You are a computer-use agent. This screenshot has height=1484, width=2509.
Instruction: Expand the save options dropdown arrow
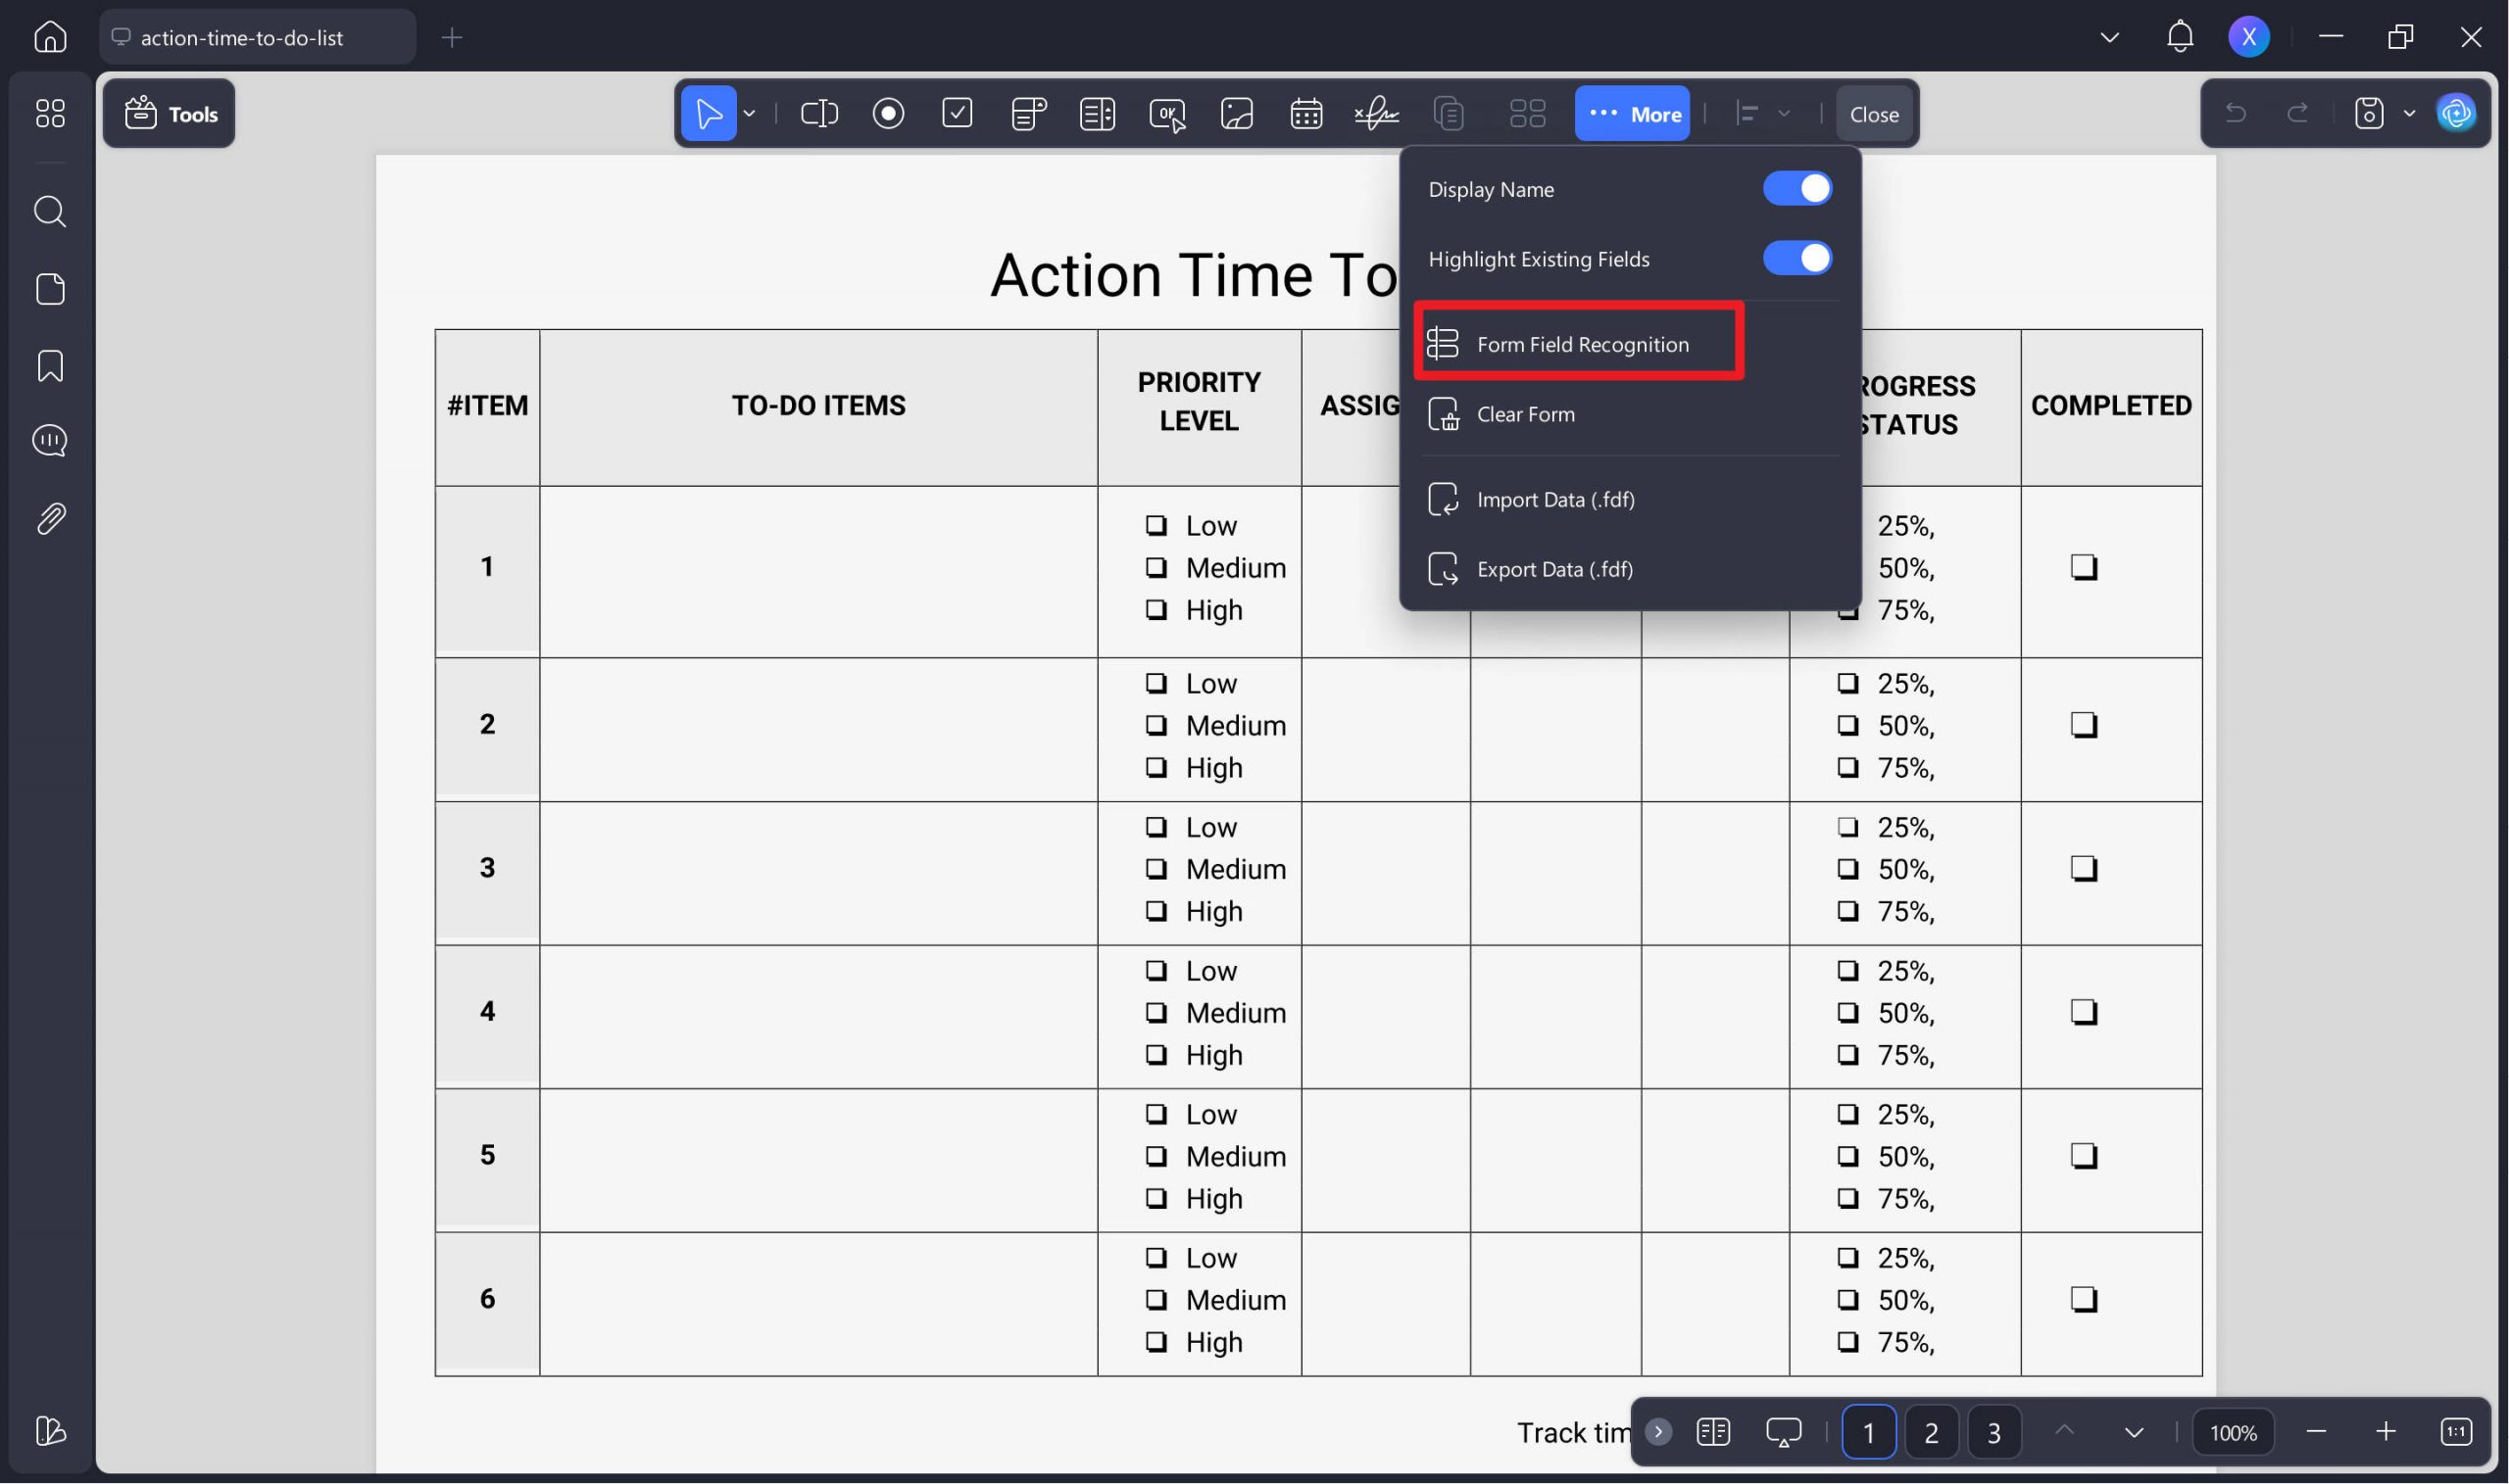coord(2410,114)
